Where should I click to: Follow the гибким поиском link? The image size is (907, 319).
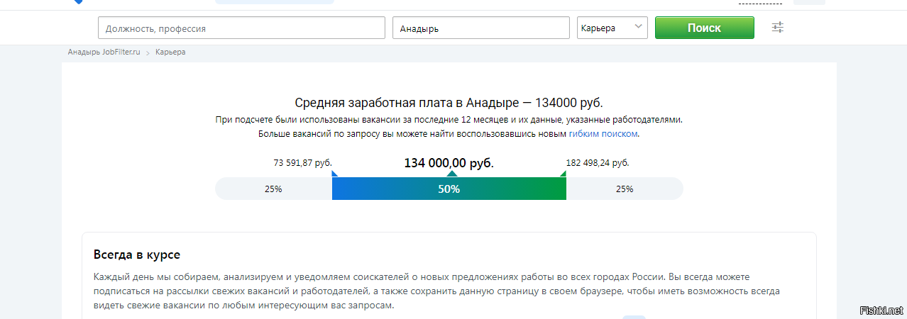pos(603,134)
